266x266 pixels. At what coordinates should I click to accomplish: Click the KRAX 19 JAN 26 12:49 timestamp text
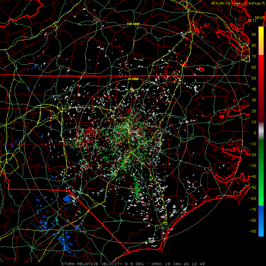point(178,264)
